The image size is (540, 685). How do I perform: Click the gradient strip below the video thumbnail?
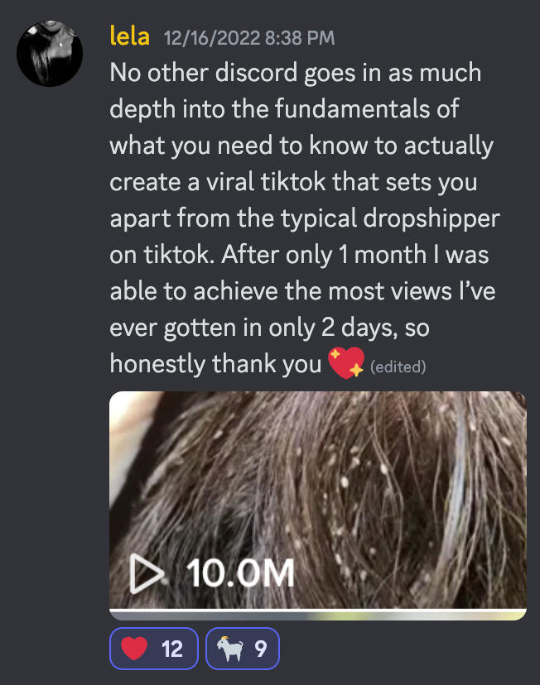(318, 616)
